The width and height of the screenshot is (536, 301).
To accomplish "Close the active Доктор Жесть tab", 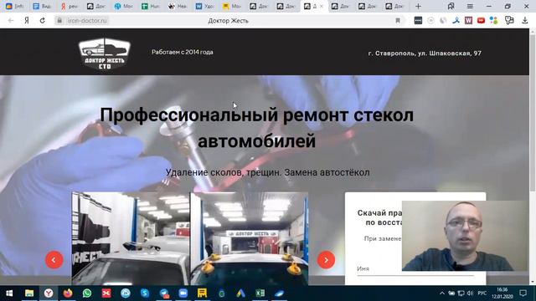I will [322, 6].
